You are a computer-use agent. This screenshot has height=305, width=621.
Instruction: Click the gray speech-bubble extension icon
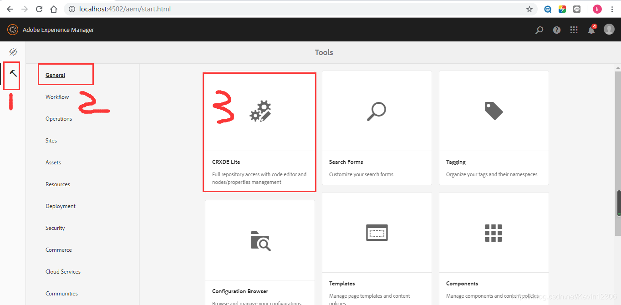pos(577,9)
